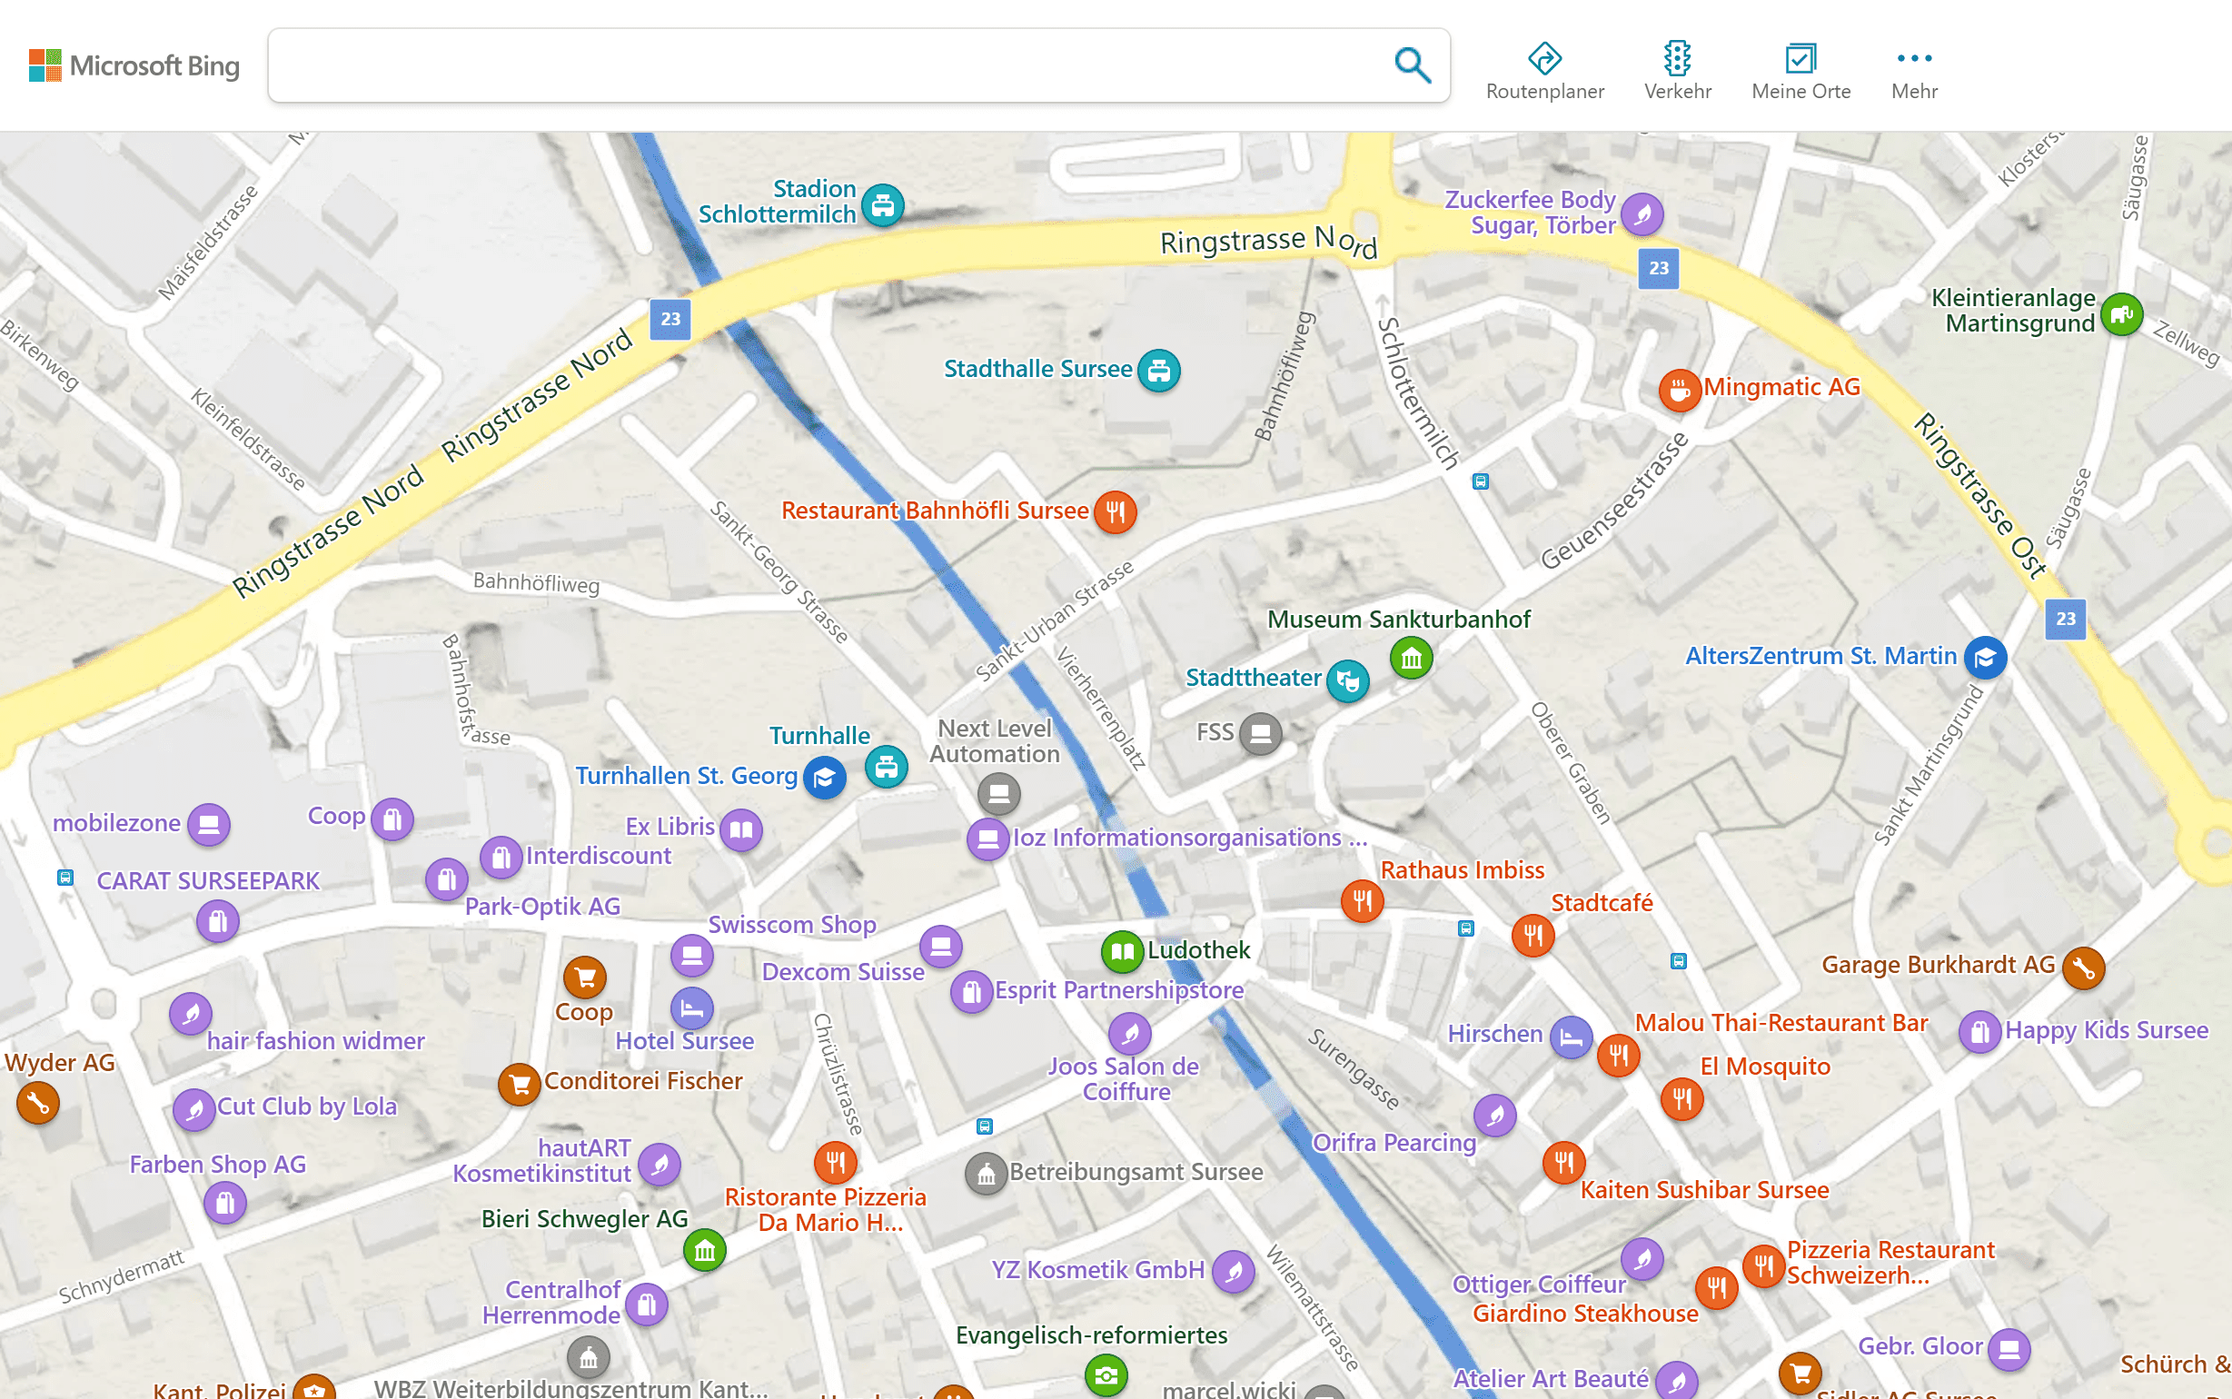2232x1399 pixels.
Task: Go to Microsoft Bing home logo
Action: click(134, 65)
